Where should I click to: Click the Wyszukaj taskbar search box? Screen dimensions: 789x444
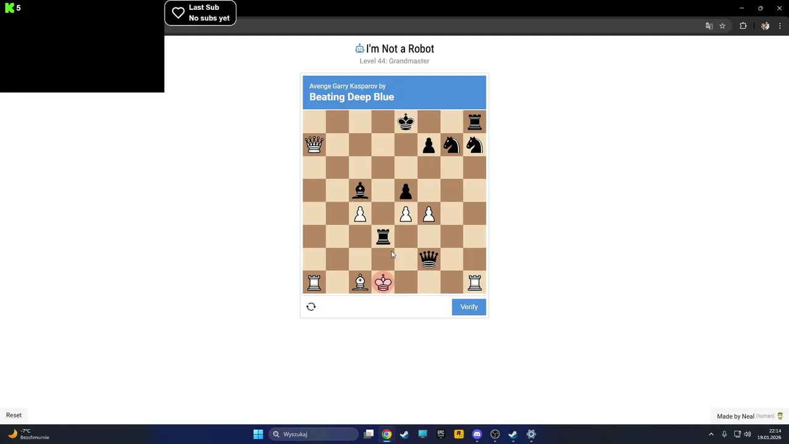(313, 434)
